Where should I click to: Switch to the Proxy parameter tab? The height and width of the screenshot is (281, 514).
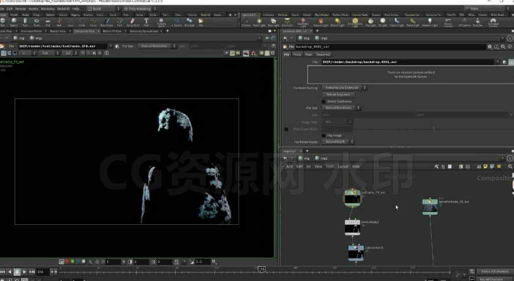click(x=297, y=55)
